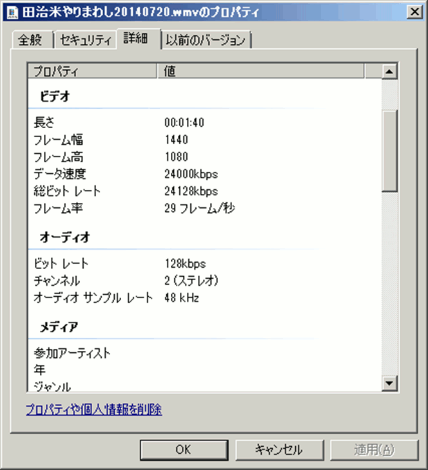Click the frame width value 1440
The image size is (428, 470).
pos(177,140)
